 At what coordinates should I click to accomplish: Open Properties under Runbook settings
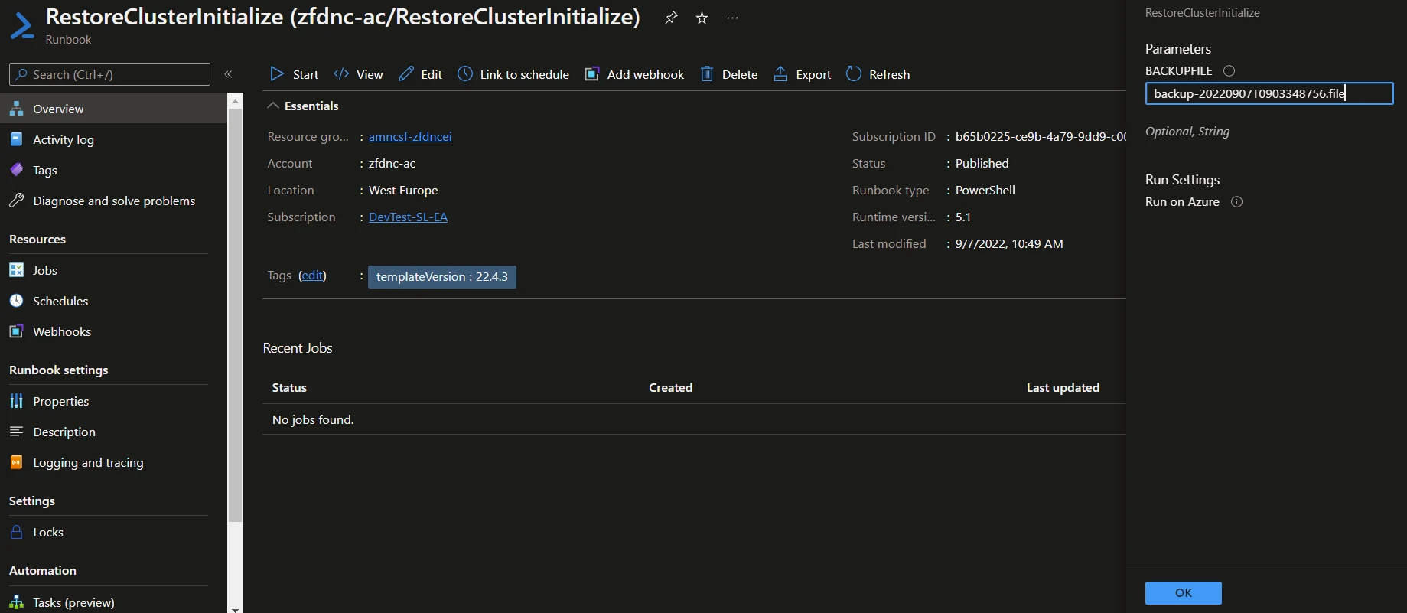113,401
